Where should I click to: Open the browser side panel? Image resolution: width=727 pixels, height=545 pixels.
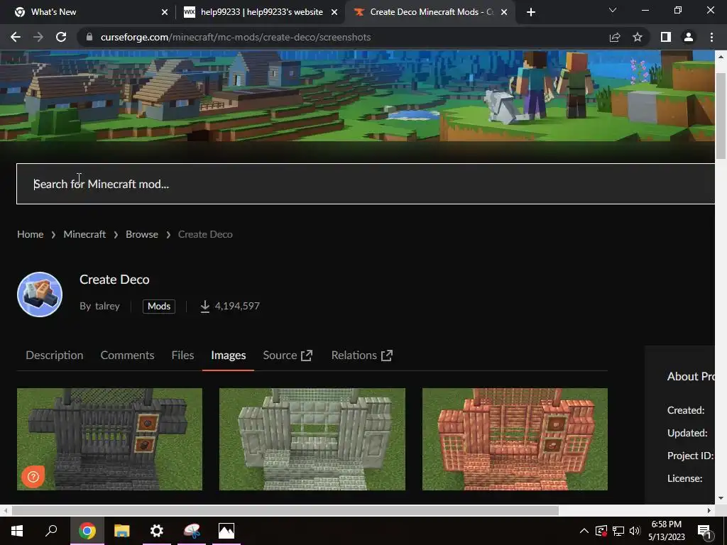coord(666,37)
